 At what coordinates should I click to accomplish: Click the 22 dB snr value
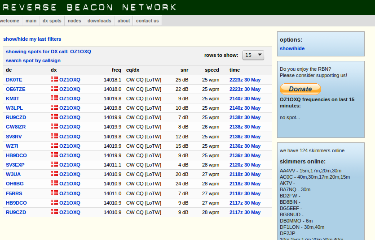(182, 89)
